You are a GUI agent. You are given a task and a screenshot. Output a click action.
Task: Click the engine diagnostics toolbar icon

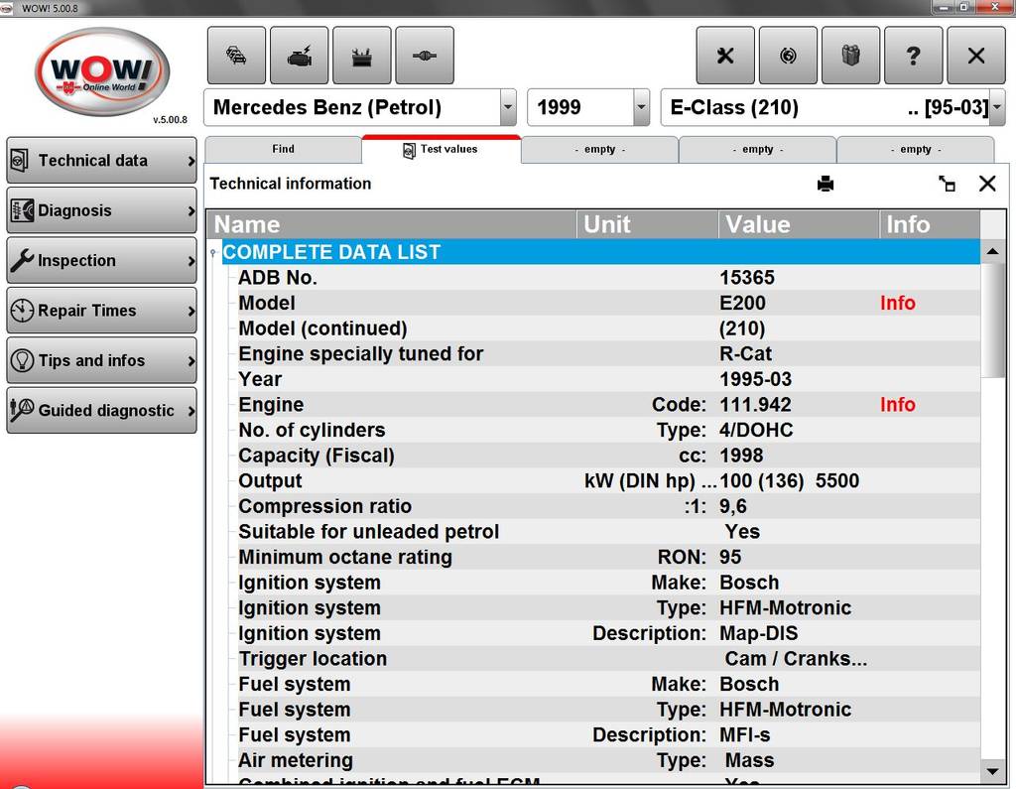click(x=299, y=56)
